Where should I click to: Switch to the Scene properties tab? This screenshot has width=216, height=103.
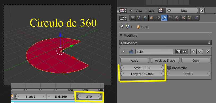point(139,18)
